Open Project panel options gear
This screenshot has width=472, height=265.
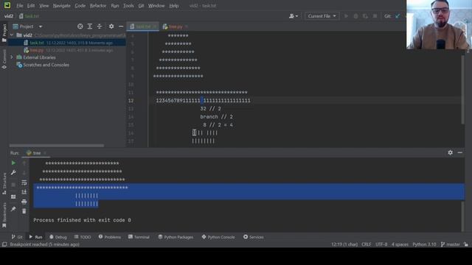[x=111, y=26]
